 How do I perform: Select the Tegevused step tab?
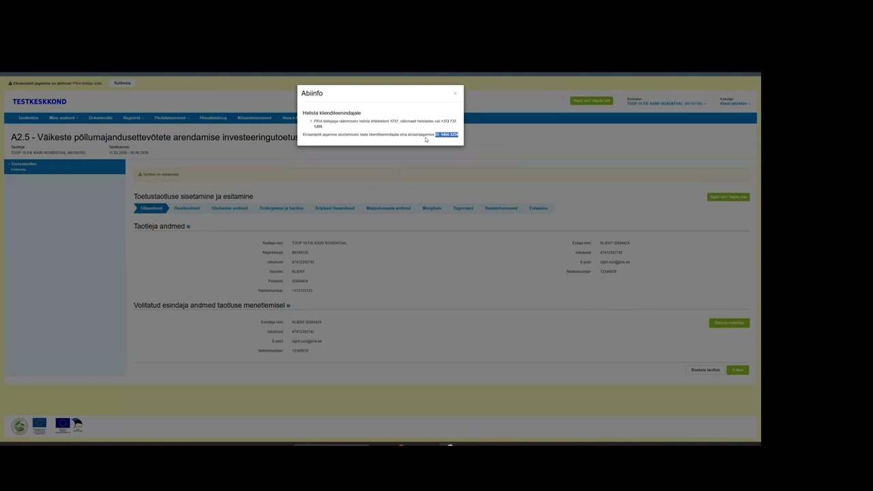click(463, 208)
